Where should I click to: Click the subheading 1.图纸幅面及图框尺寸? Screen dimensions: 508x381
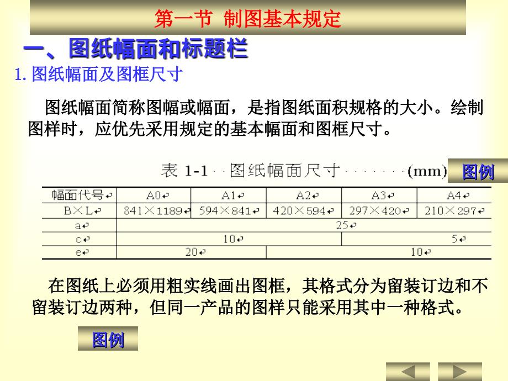pyautogui.click(x=98, y=75)
